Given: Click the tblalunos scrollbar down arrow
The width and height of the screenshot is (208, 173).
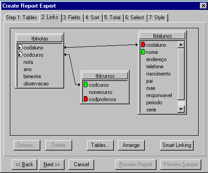Looking at the screenshot, I should 181,109.
